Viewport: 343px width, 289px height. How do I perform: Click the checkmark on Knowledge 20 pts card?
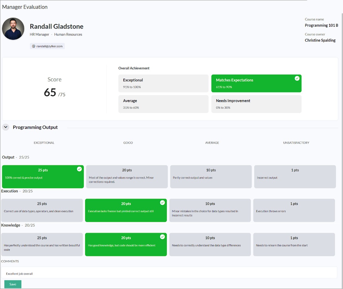(163, 237)
